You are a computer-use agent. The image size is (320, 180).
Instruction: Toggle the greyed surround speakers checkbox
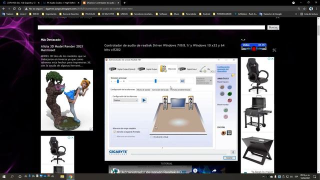click(x=114, y=136)
